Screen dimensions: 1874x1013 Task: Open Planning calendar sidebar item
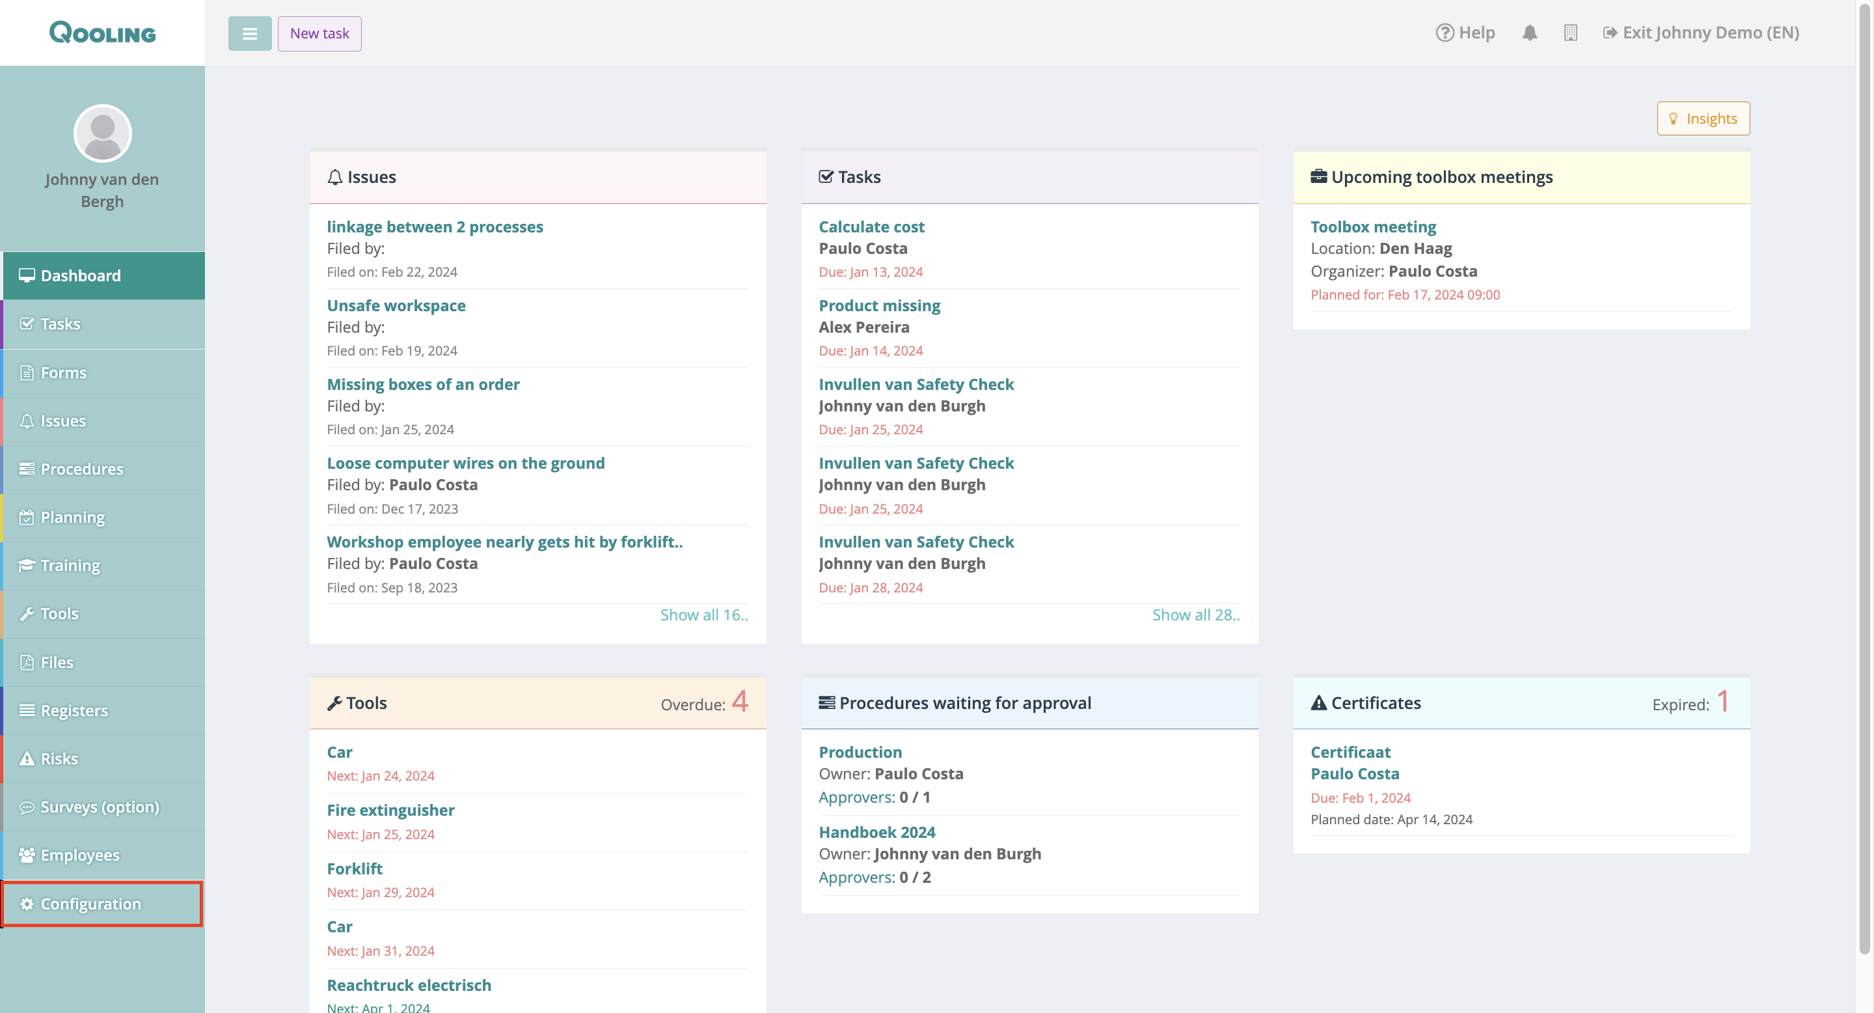pyautogui.click(x=72, y=517)
